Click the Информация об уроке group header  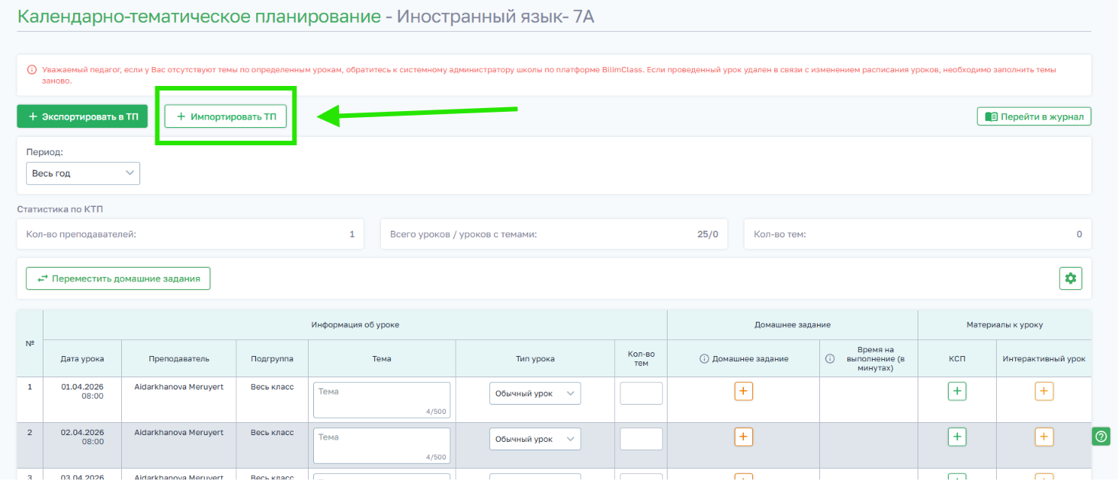pos(355,325)
